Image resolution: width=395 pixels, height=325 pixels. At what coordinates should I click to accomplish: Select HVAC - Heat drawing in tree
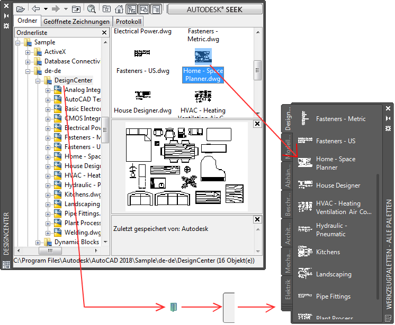click(x=83, y=175)
